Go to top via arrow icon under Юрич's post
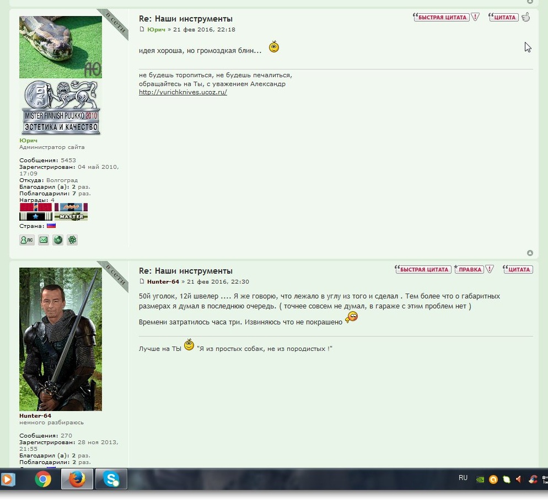This screenshot has width=548, height=501. 530,253
